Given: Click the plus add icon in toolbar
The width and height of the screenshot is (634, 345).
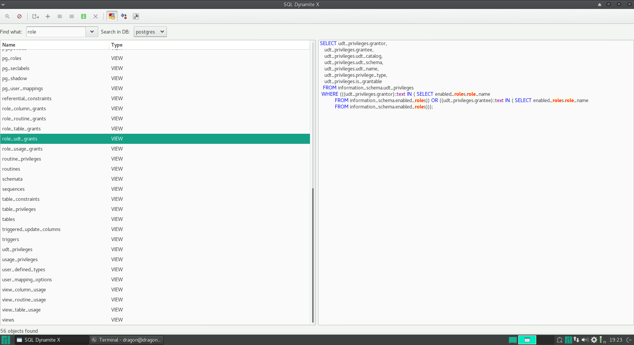Looking at the screenshot, I should 48,16.
